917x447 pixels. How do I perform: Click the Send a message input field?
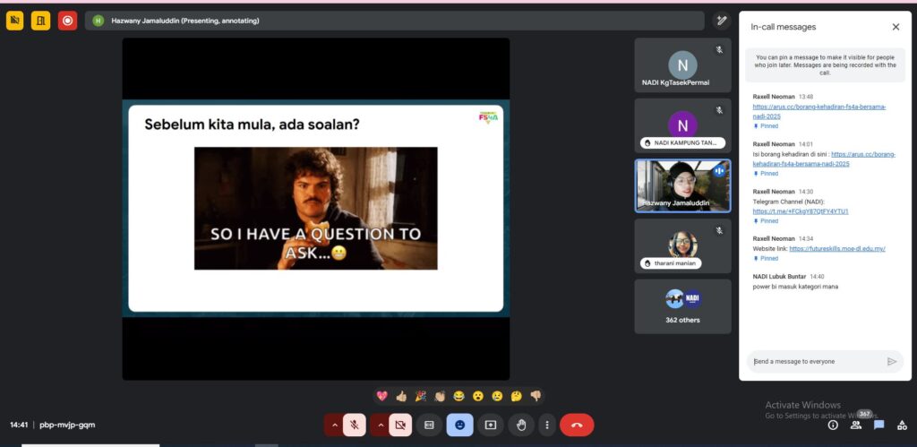815,361
